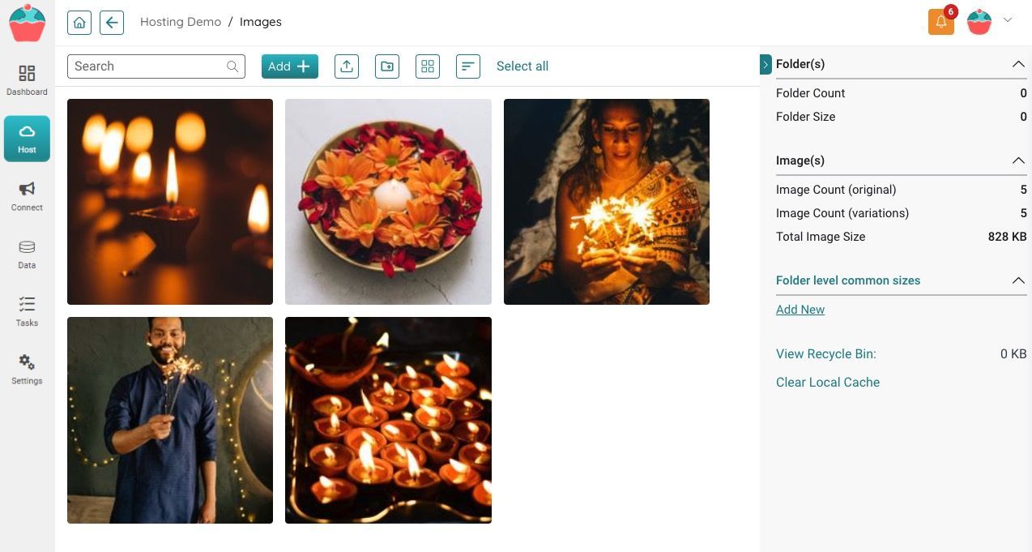
Task: Go to home via the house icon
Action: pos(79,22)
